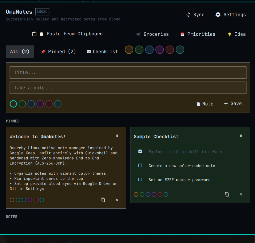Filter notes by the blue color circle
Screen dimensions: 255x243
[x=149, y=50]
